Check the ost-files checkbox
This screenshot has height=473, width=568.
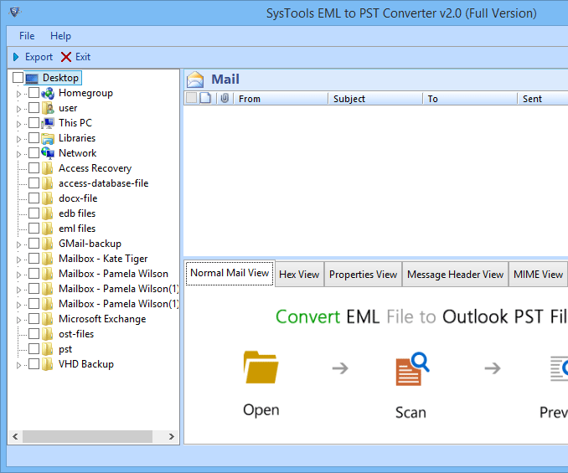pyautogui.click(x=34, y=334)
